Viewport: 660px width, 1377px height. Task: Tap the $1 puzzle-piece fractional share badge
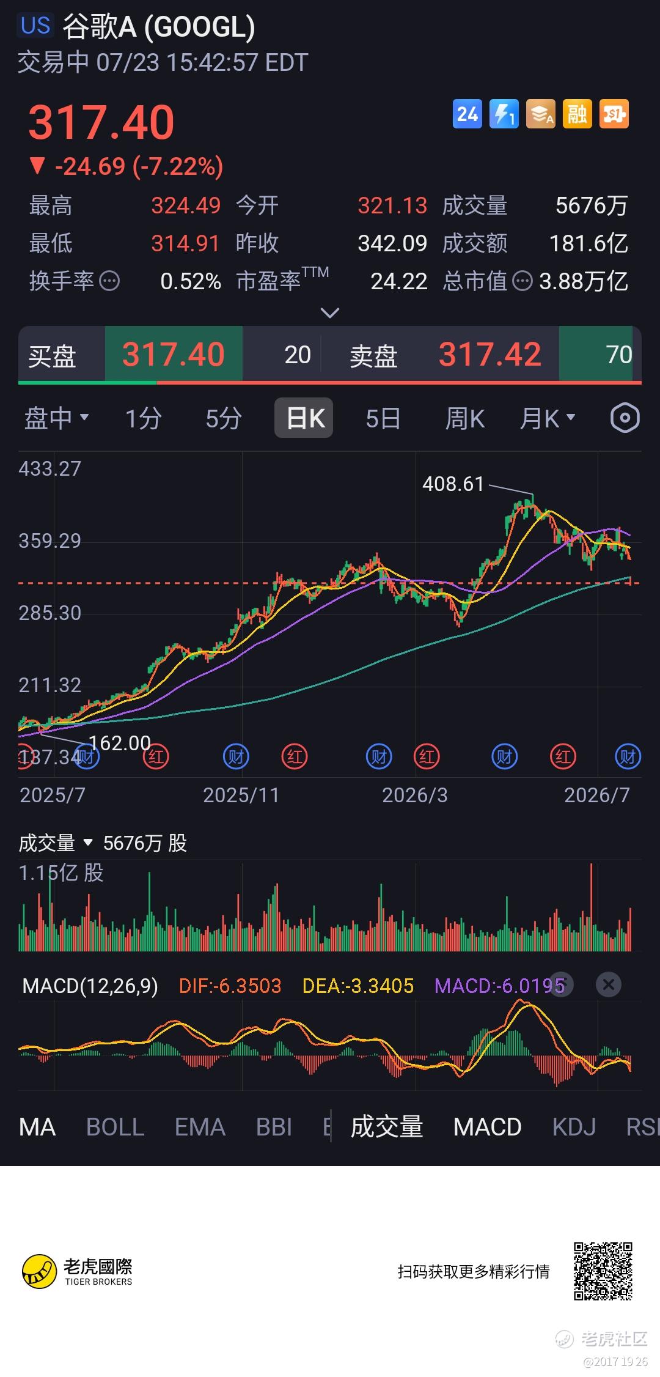click(x=614, y=114)
